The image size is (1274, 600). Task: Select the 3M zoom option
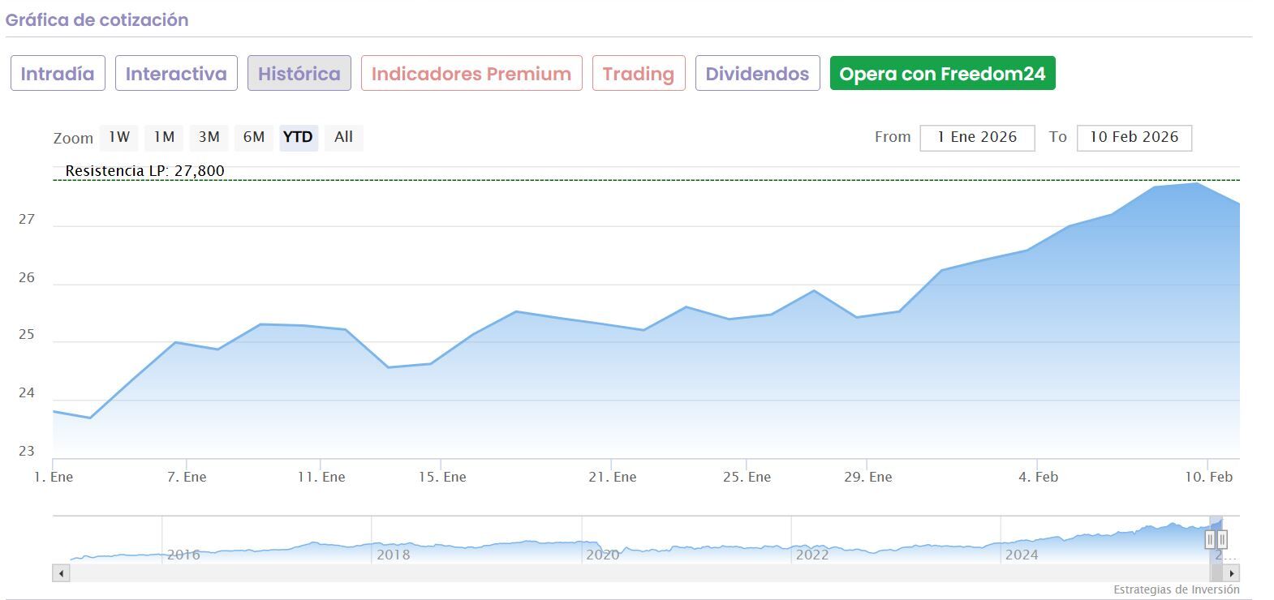click(x=209, y=137)
